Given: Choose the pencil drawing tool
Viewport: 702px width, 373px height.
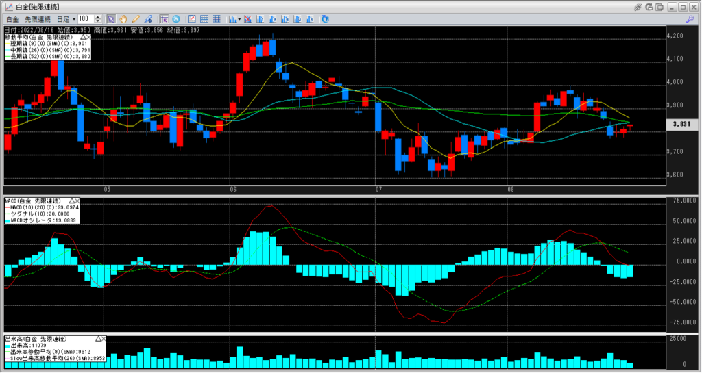Looking at the screenshot, I should (136, 19).
